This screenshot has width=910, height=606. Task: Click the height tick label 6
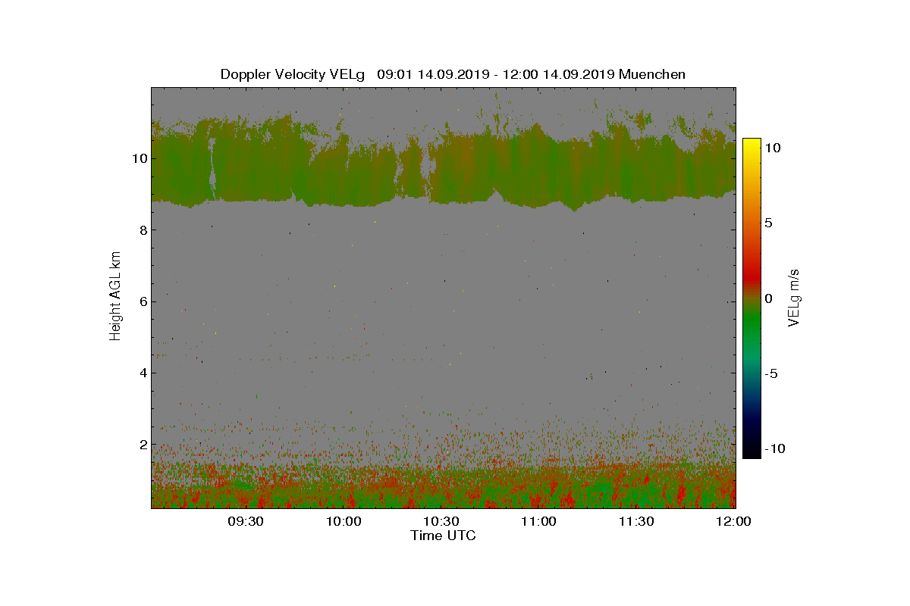point(143,301)
